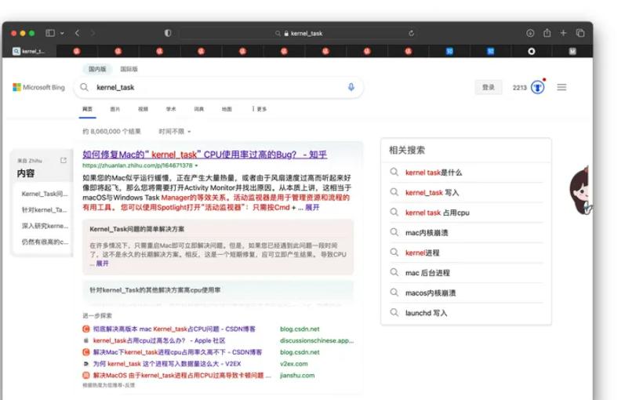
Task: Select the 视频 search tab
Action: tap(143, 109)
